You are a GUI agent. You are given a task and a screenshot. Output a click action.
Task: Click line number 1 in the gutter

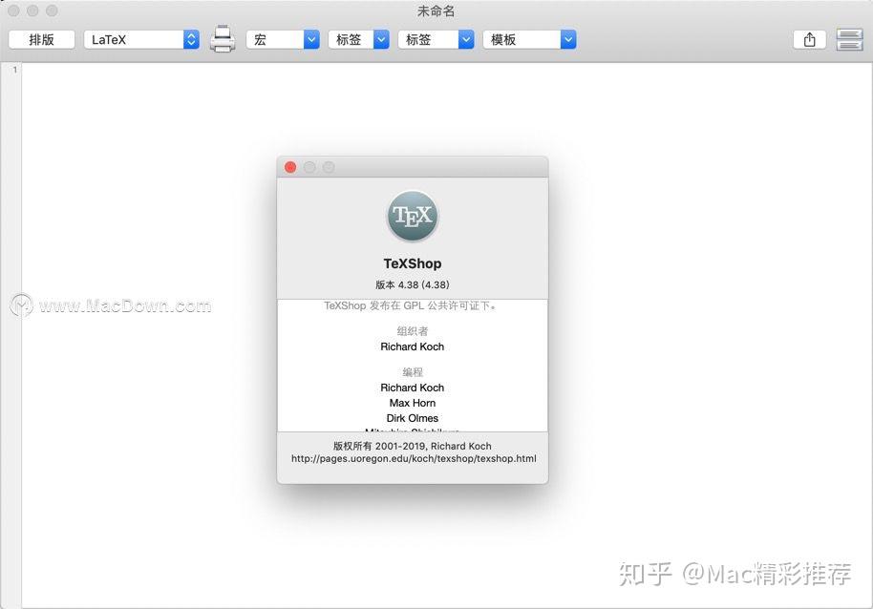(15, 70)
